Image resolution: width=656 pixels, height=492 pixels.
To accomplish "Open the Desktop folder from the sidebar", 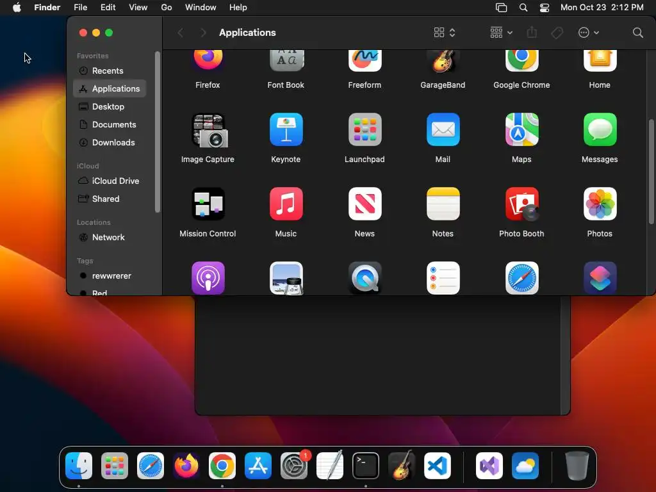I will click(x=110, y=107).
